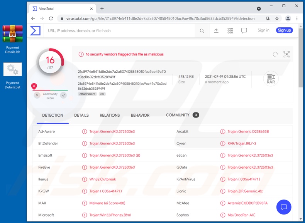Switch to the DETAILS tab
The height and width of the screenshot is (223, 305).
[x=81, y=115]
